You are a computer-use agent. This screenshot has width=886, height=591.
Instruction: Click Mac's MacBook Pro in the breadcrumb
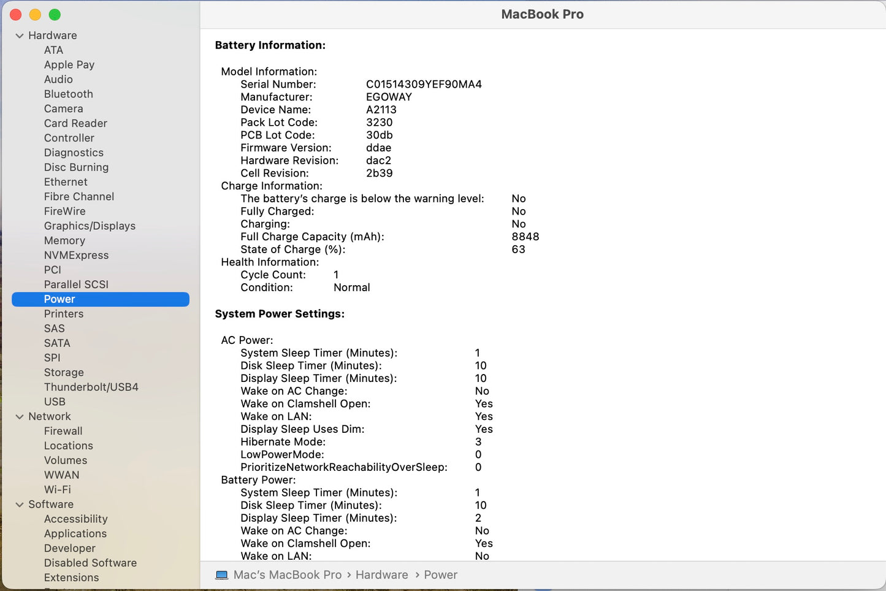[x=288, y=574]
